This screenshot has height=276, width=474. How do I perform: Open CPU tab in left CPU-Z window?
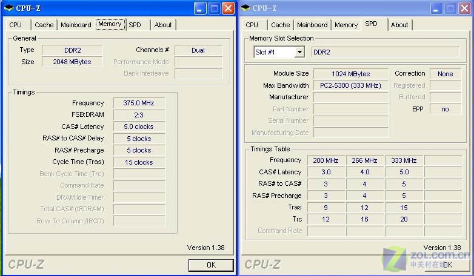point(15,25)
